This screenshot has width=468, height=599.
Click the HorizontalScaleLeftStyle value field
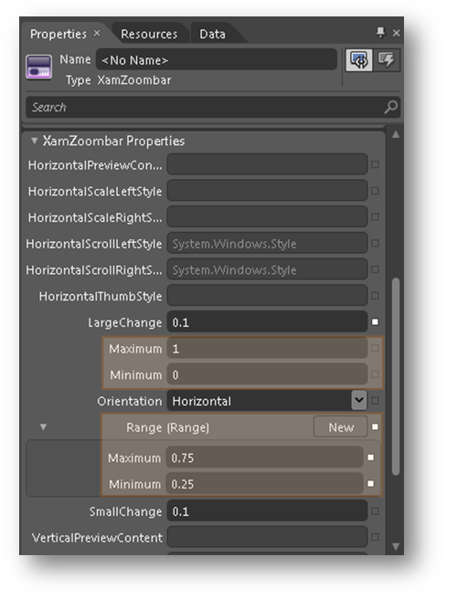(267, 190)
